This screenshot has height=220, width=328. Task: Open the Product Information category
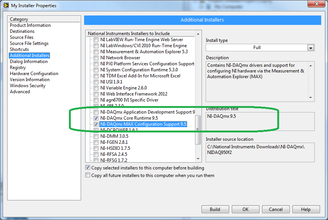[x=30, y=25]
